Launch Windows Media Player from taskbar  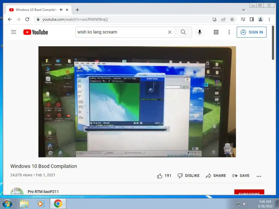tap(41, 204)
